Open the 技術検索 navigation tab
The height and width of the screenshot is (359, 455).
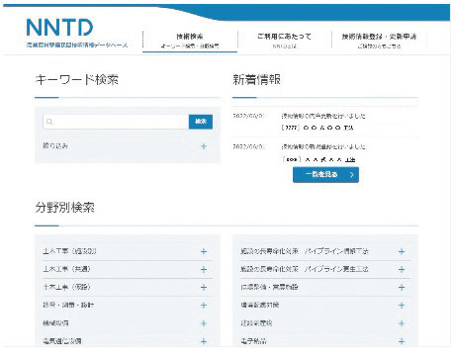(x=190, y=41)
